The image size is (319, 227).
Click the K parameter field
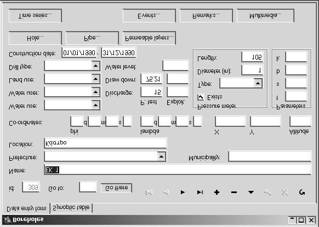tap(296, 57)
